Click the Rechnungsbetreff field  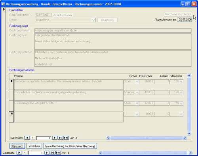point(113,30)
